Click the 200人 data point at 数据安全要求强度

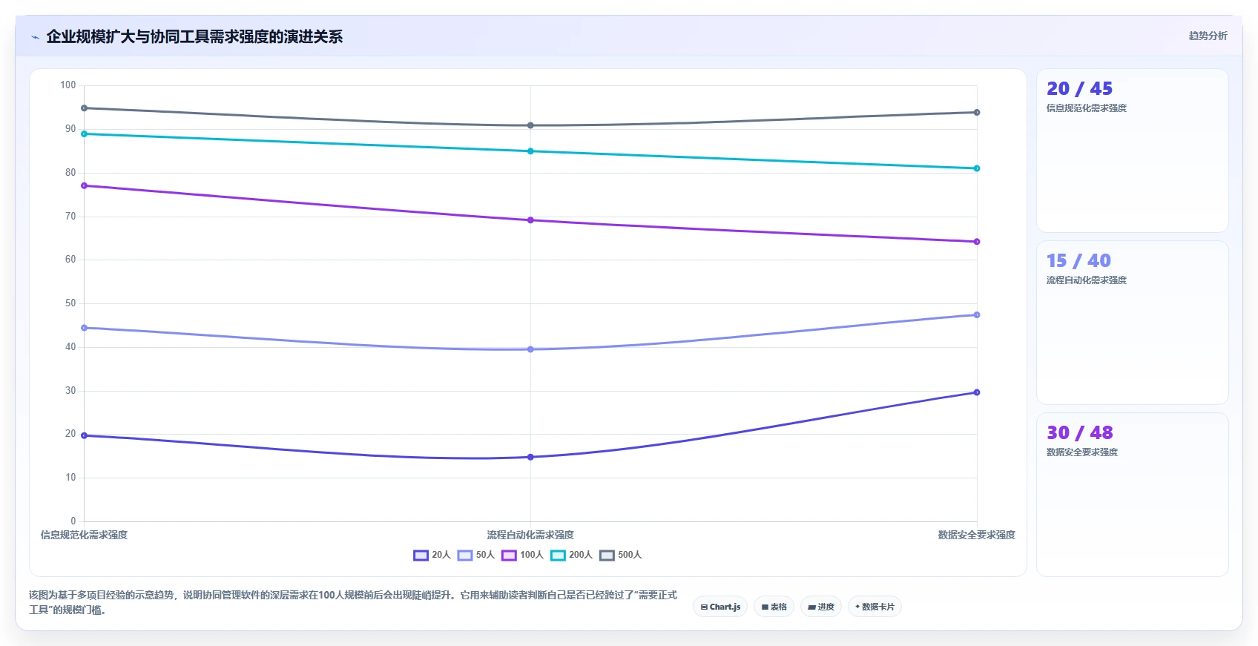click(x=977, y=168)
